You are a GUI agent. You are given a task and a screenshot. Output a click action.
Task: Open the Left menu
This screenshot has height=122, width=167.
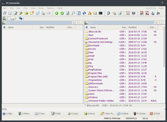pyautogui.click(x=5, y=8)
